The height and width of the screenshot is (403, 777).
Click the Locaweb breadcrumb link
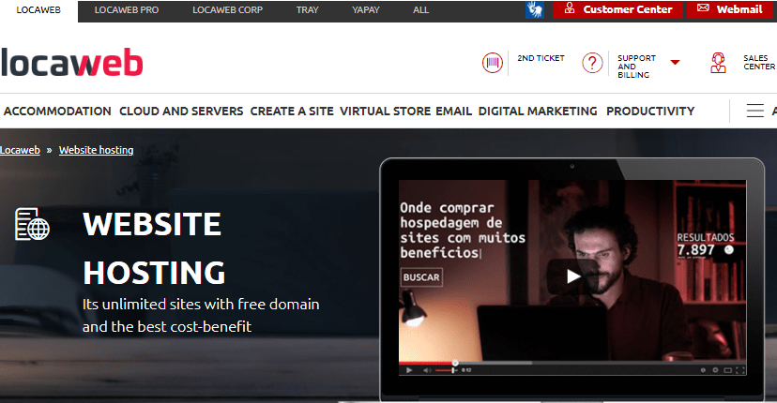(20, 150)
